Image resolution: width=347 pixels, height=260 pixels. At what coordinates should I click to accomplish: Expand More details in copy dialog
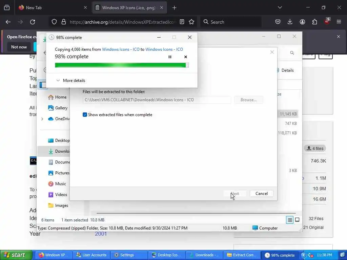pyautogui.click(x=71, y=81)
